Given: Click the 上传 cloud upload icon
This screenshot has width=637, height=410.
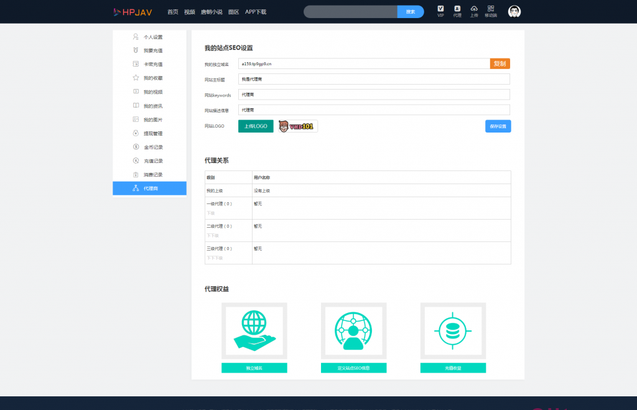Looking at the screenshot, I should 474,9.
